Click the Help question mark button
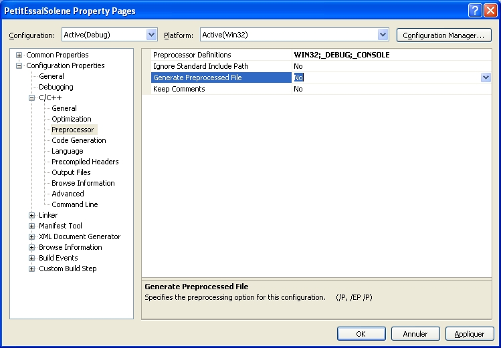This screenshot has height=348, width=501. 475,11
